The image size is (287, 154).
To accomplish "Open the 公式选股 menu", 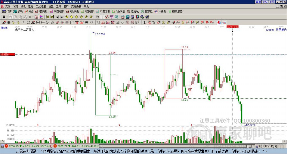I will tap(41, 6).
